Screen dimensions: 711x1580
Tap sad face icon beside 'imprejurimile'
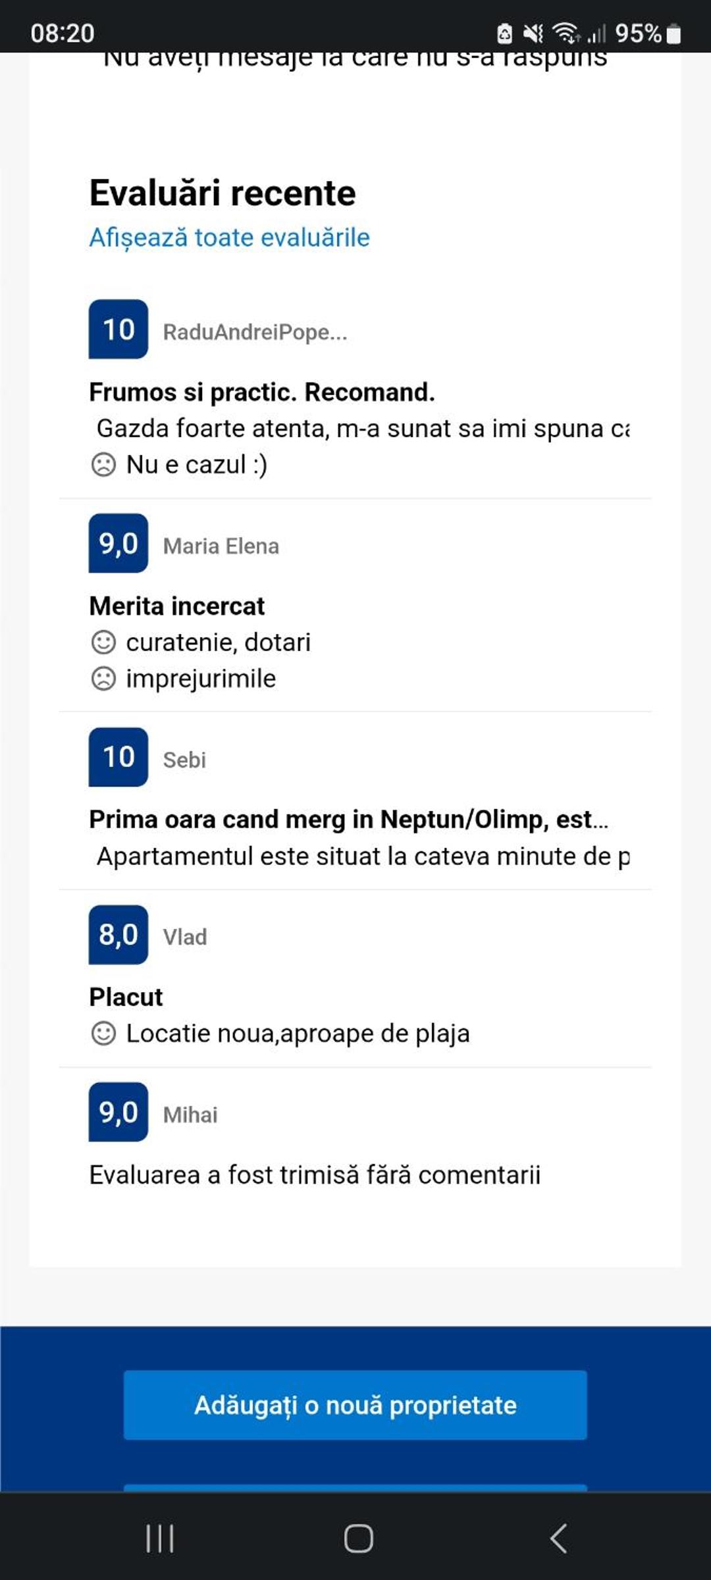tap(103, 678)
